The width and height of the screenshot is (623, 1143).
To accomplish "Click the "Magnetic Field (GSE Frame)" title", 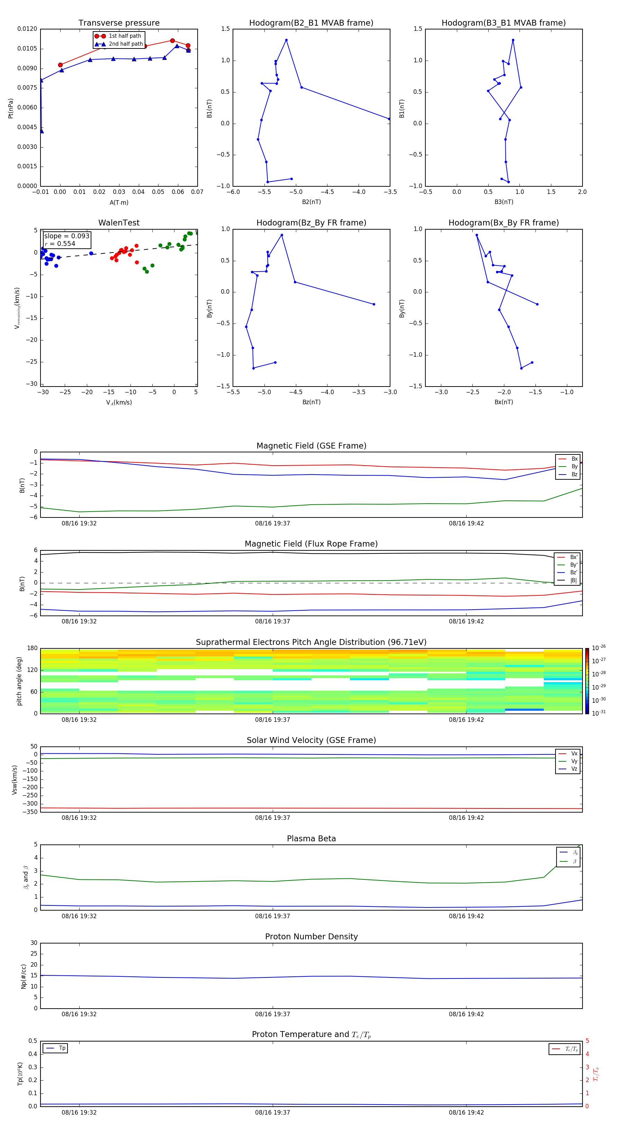I will pyautogui.click(x=311, y=446).
